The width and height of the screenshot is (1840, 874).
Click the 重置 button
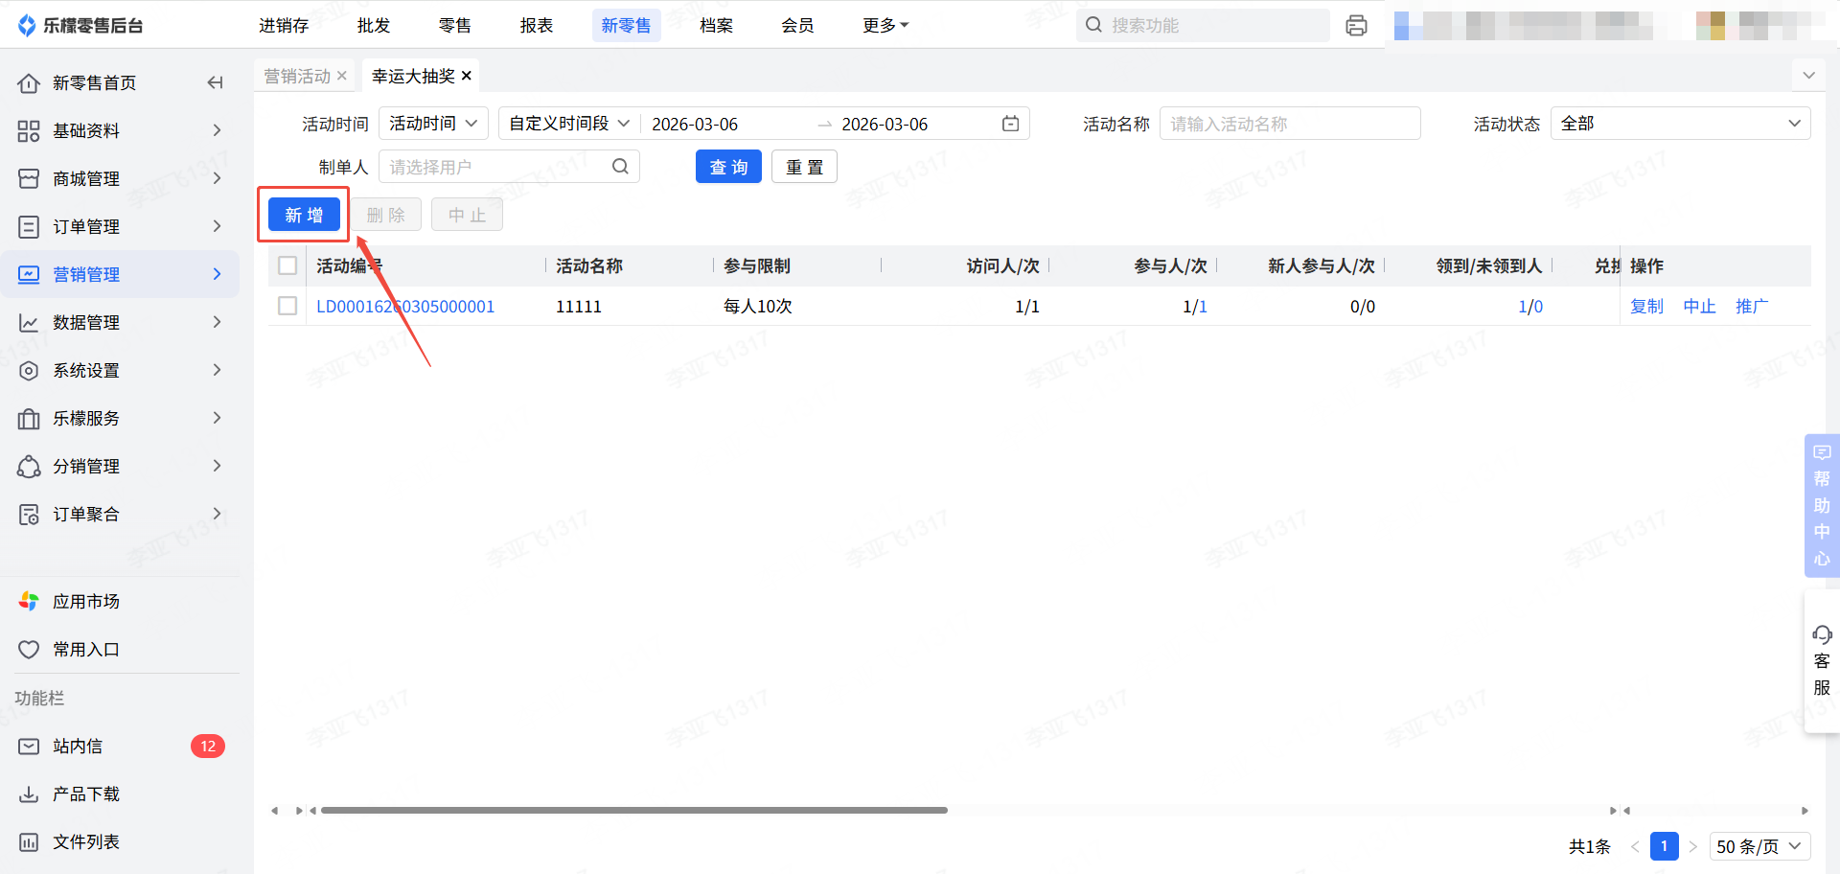[x=805, y=167]
